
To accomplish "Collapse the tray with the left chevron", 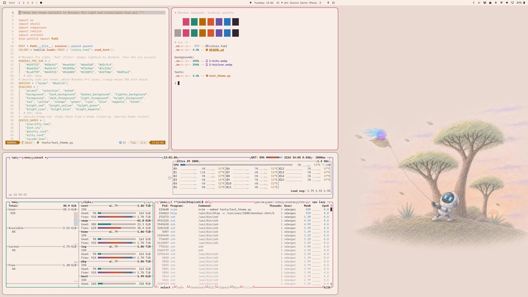I will point(474,3).
